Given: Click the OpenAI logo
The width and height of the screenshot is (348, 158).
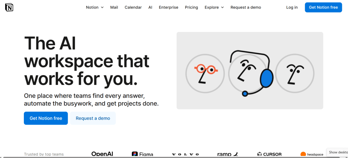Looking at the screenshot, I should pyautogui.click(x=102, y=154).
